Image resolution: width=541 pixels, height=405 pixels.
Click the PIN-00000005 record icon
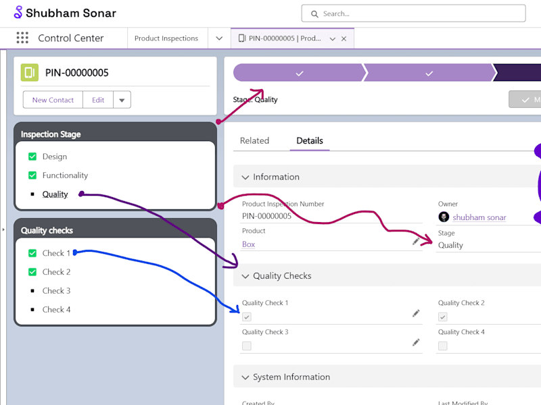pyautogui.click(x=29, y=72)
